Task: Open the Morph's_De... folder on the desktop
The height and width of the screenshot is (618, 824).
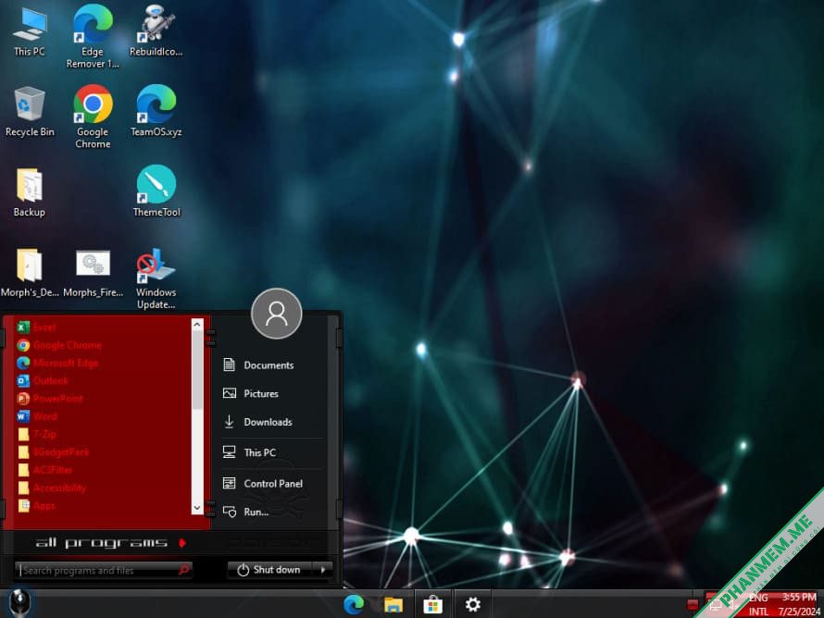Action: pyautogui.click(x=30, y=273)
